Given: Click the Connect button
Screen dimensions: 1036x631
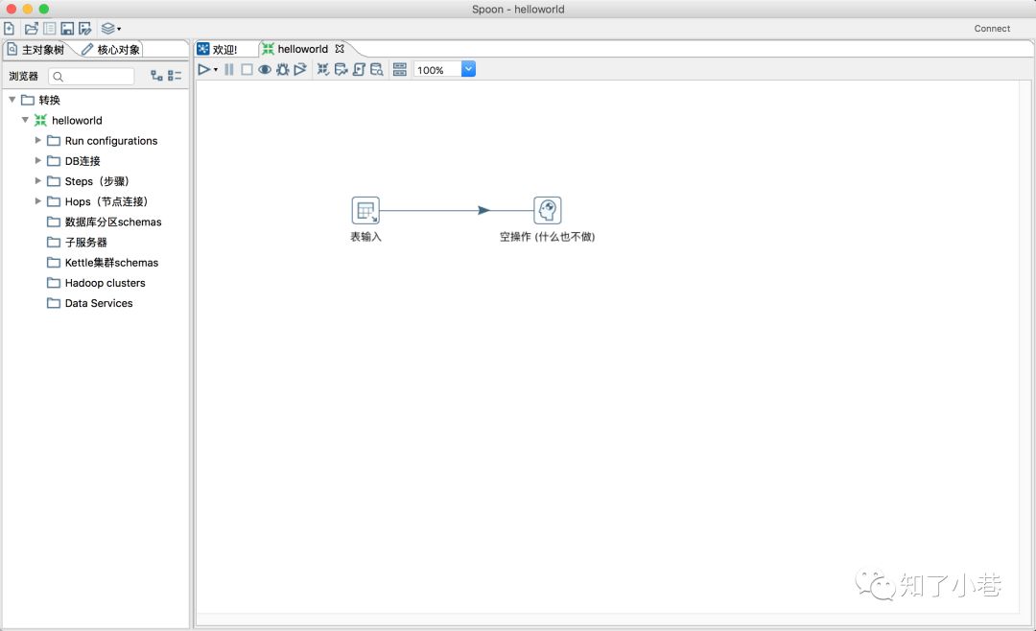Looking at the screenshot, I should click(992, 29).
